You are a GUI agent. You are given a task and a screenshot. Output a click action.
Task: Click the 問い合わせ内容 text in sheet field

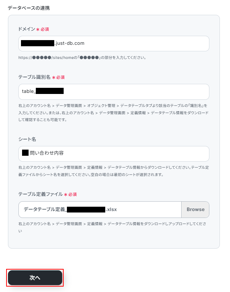[x=47, y=153]
